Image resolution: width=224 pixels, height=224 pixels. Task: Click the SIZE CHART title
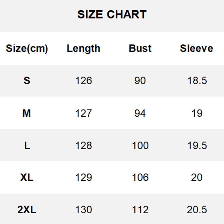(112, 15)
